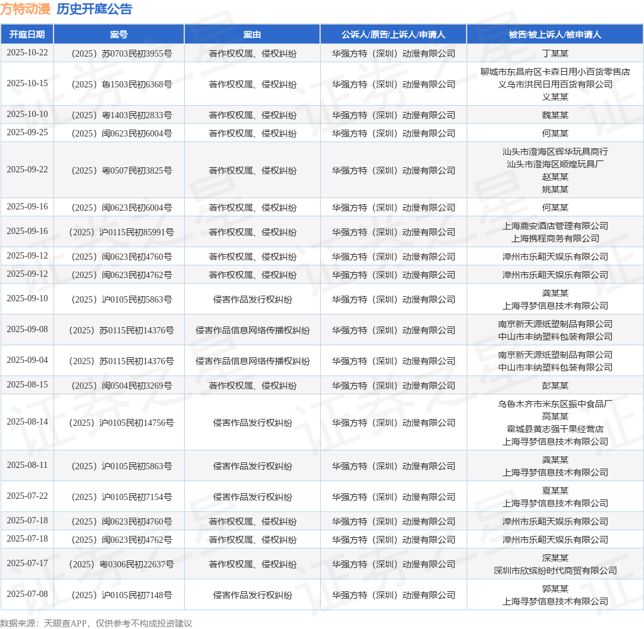Click 聊城市东昌府区卡森日用小百货零售店

pos(555,72)
